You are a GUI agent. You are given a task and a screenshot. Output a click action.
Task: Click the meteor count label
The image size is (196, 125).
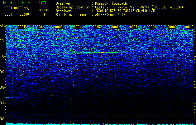(x=44, y=10)
